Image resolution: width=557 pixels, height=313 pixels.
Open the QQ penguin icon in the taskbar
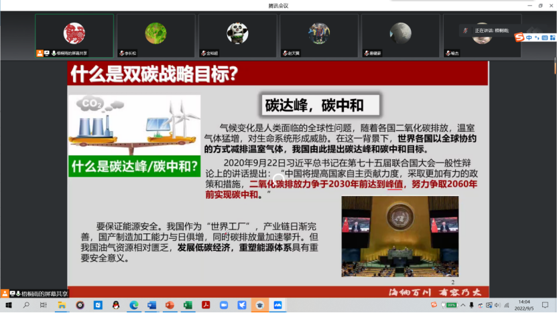point(115,305)
